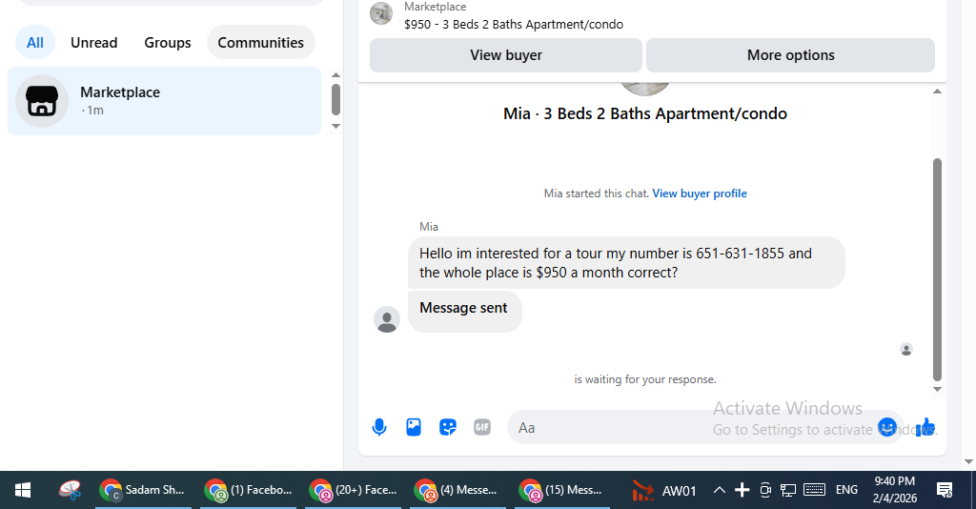This screenshot has height=509, width=976.
Task: Open the GIF picker icon
Action: (x=482, y=427)
